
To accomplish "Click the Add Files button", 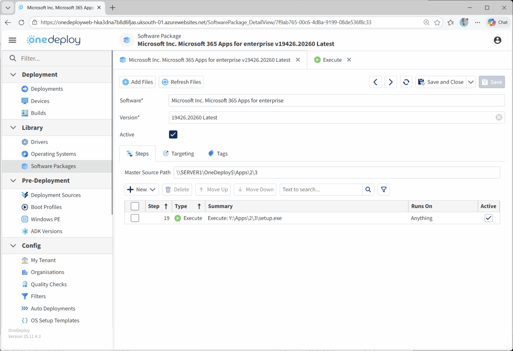I will click(x=137, y=82).
